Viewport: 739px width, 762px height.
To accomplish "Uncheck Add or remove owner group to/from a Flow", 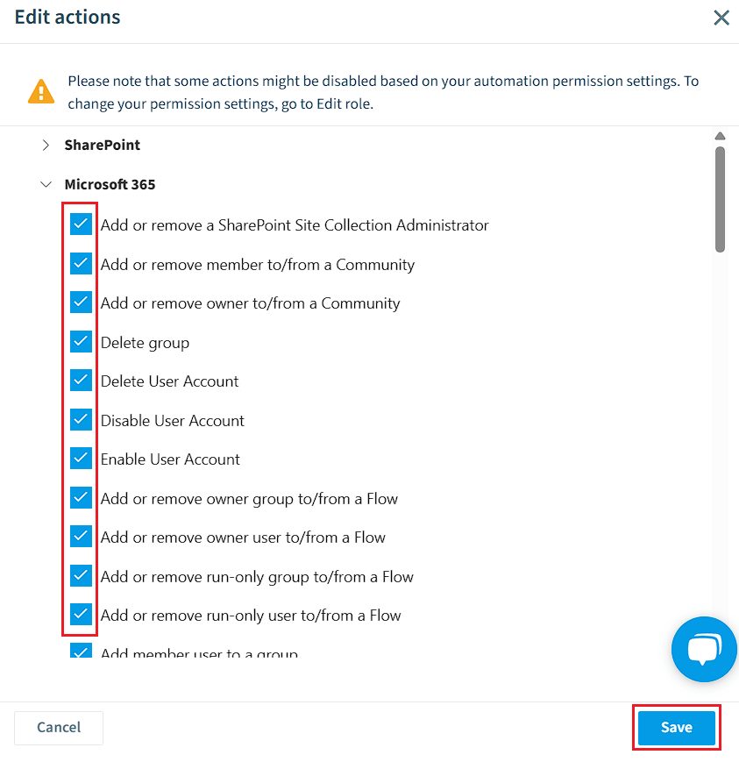I will [82, 498].
